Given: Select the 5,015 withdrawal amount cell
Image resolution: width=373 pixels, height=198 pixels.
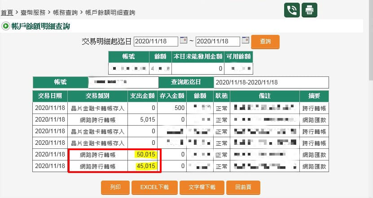Looking at the screenshot, I should tap(142, 120).
